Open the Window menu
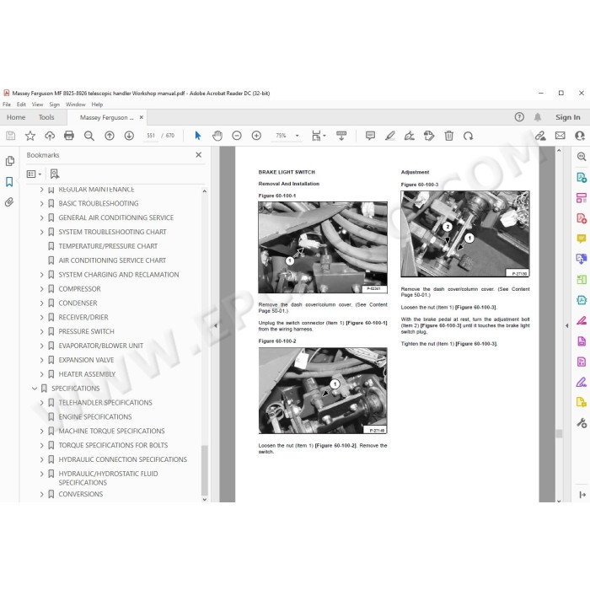Viewport: 590px width, 590px height. [x=76, y=105]
